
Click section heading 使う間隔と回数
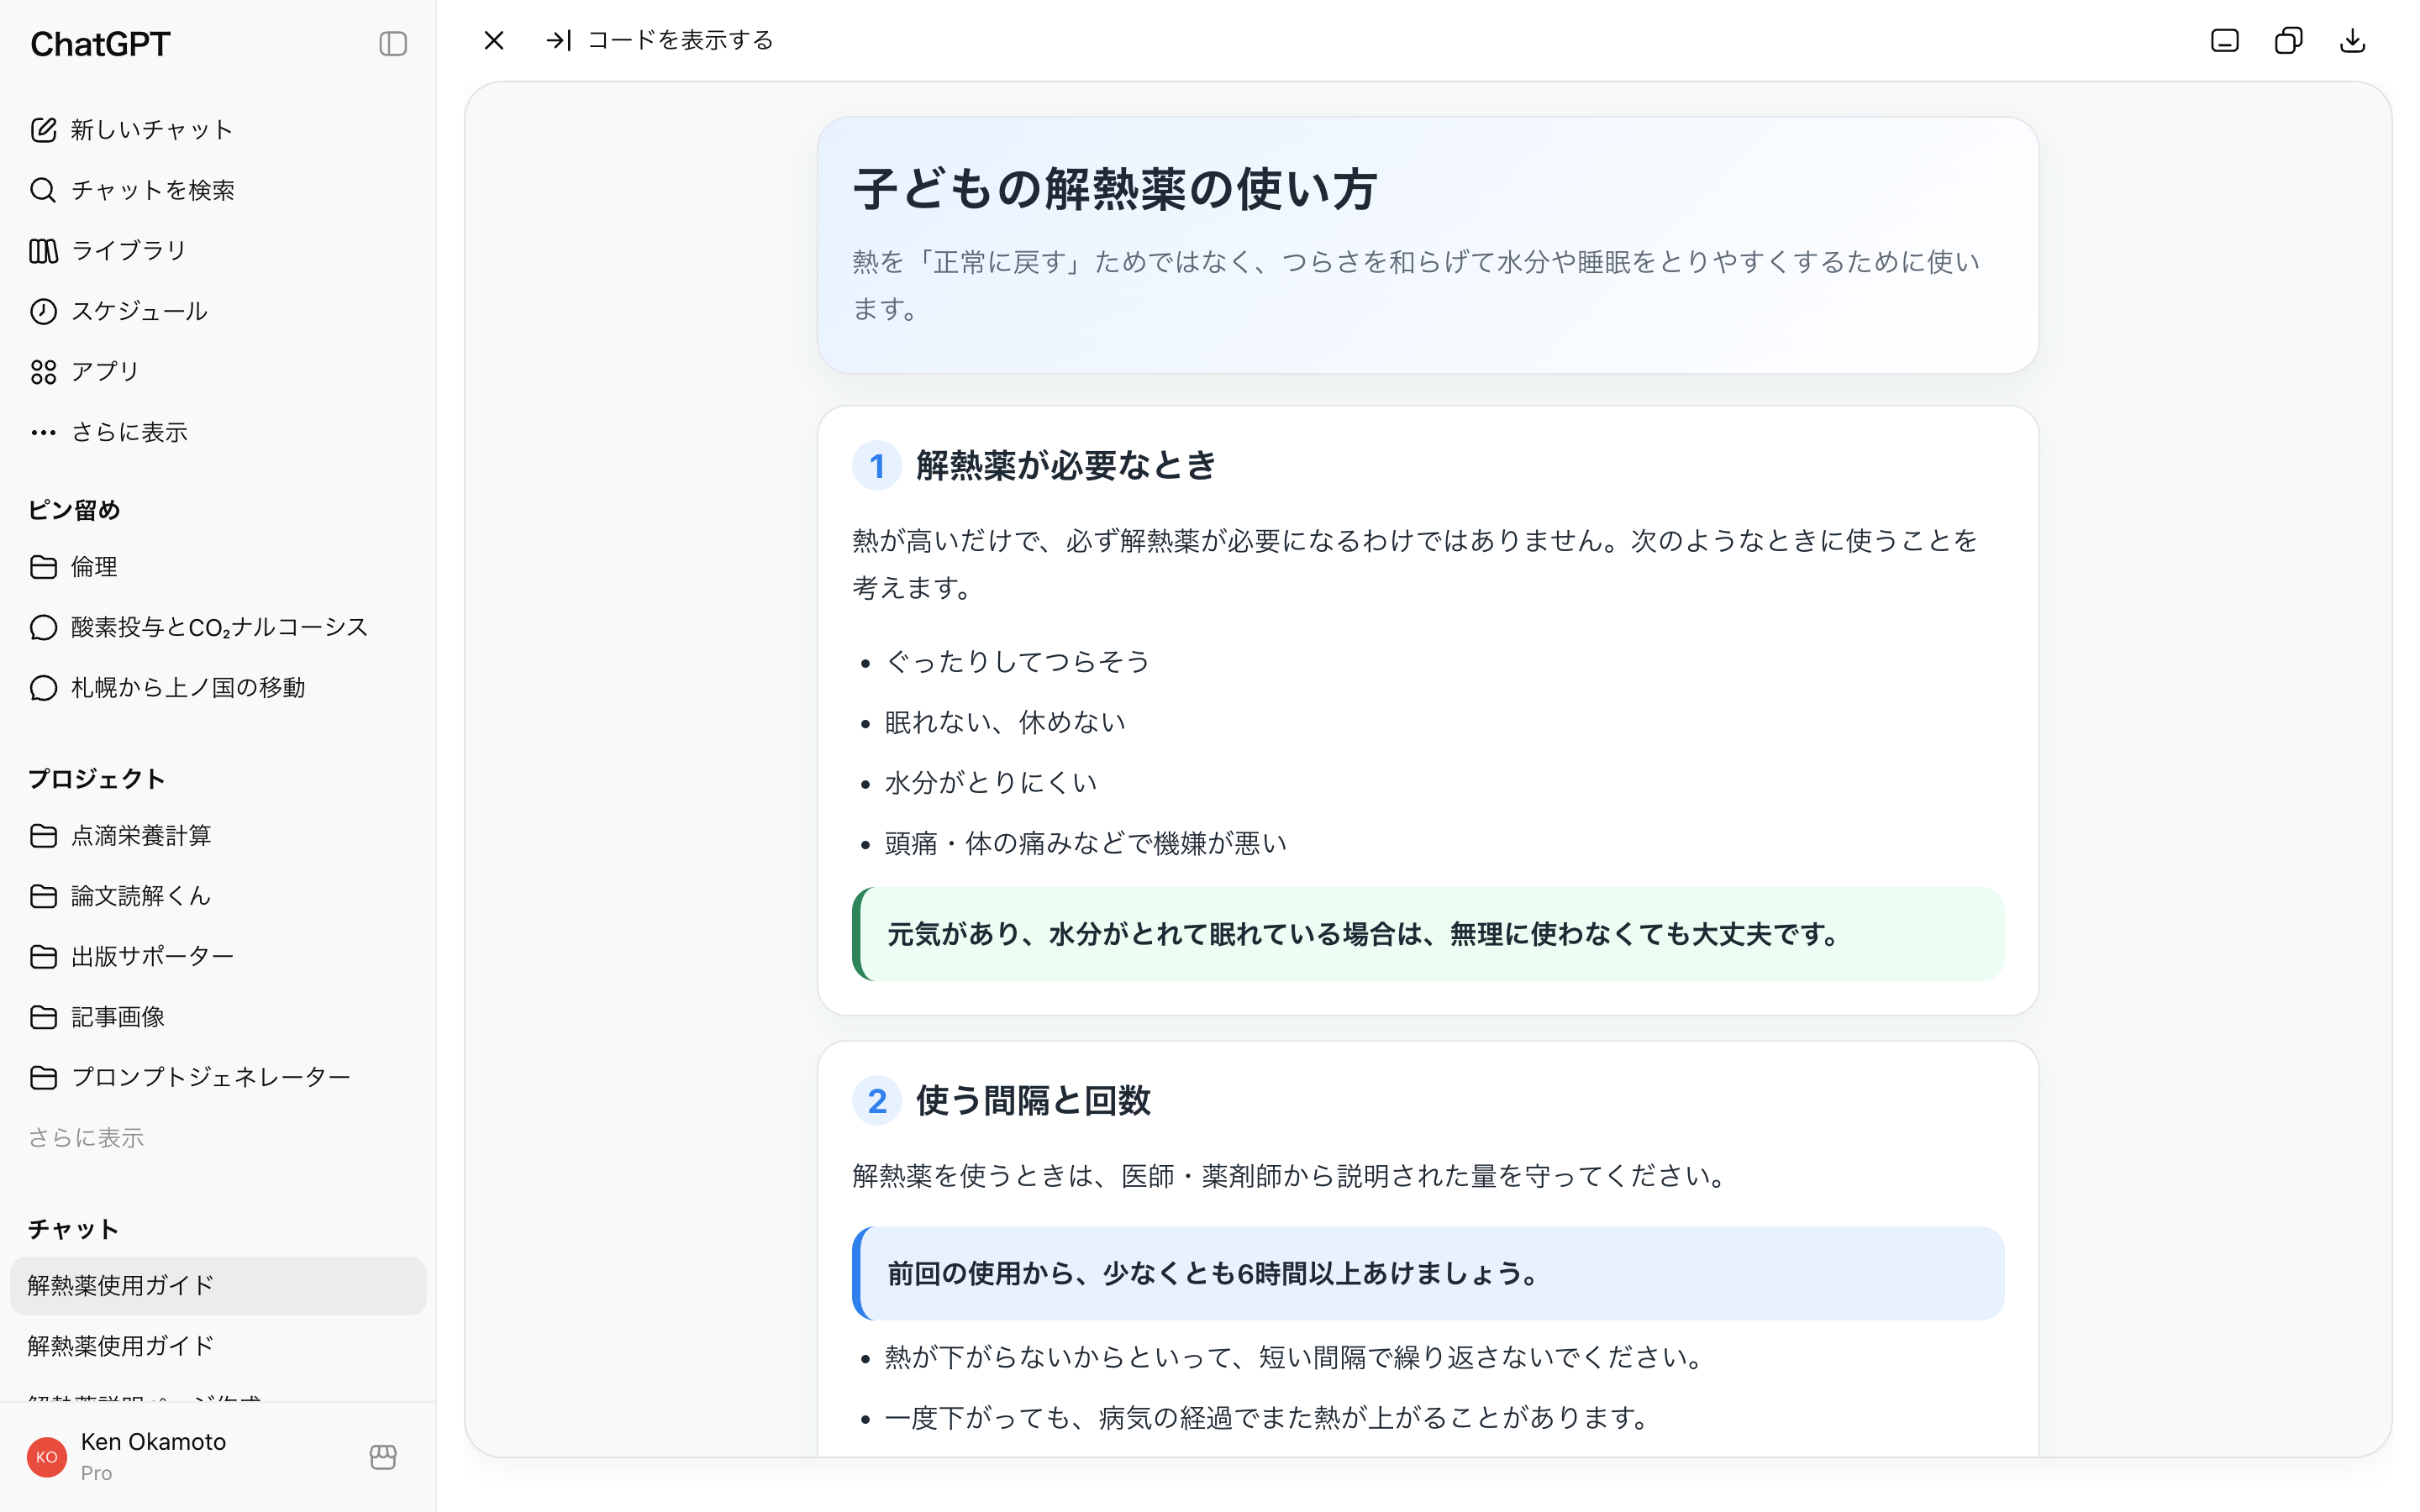pos(1033,1100)
